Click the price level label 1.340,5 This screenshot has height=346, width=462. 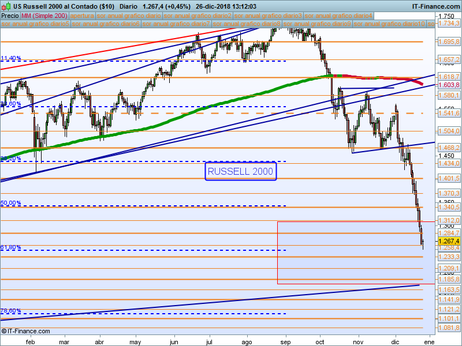point(449,207)
